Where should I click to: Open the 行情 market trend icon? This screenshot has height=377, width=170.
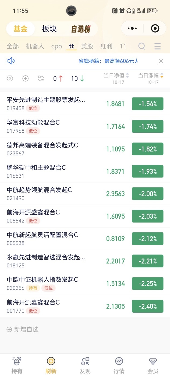(x=119, y=361)
